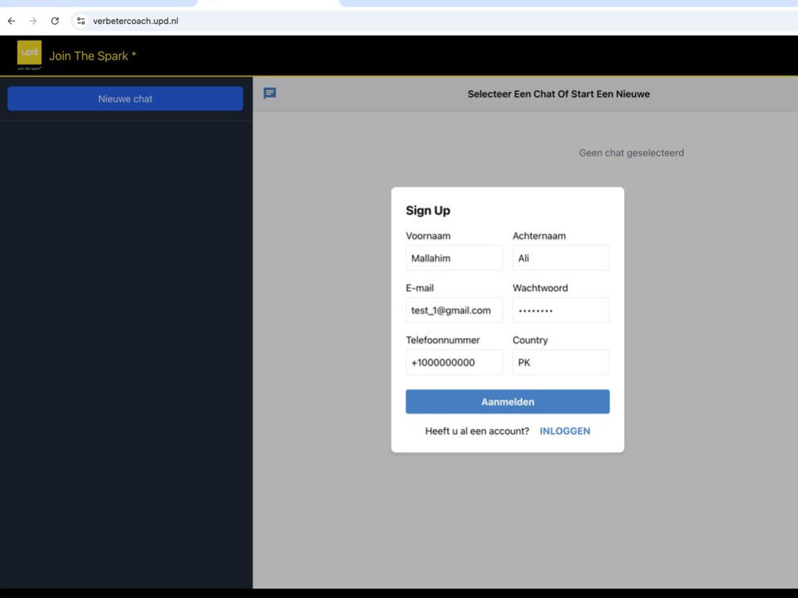
Task: Click the 'Geen chat geselecteerd' text
Action: [x=631, y=153]
